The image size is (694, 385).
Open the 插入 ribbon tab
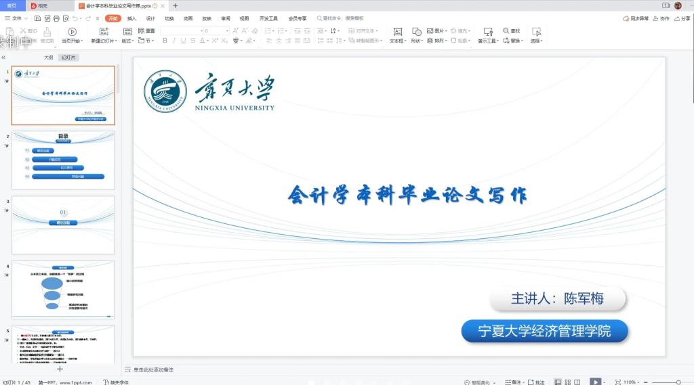(x=131, y=18)
